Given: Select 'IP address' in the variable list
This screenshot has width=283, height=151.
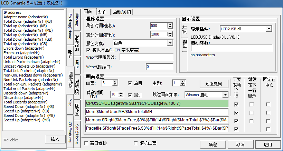Looking at the screenshot, I should [12, 12].
